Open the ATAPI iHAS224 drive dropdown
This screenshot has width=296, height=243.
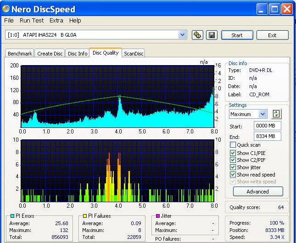click(x=182, y=35)
